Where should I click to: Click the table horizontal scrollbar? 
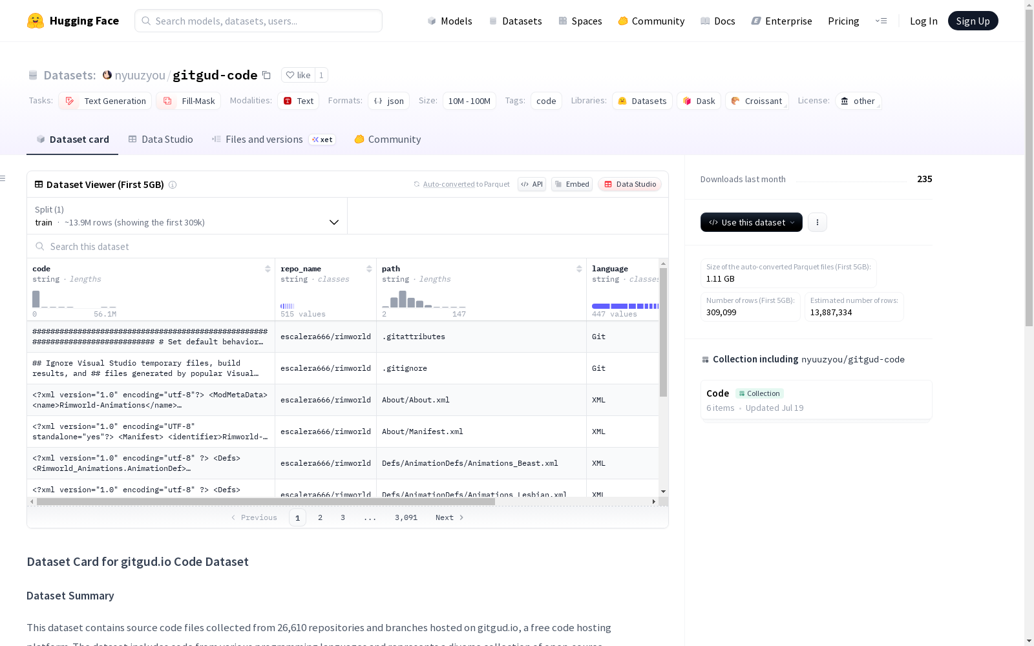coord(266,501)
